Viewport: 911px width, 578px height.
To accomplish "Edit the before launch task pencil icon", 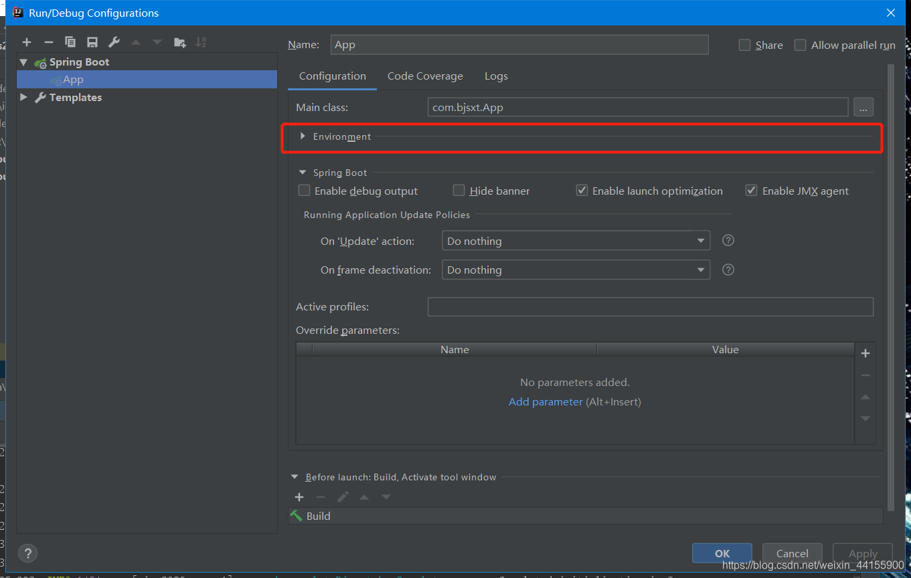I will pos(343,497).
